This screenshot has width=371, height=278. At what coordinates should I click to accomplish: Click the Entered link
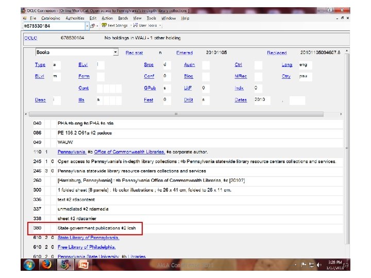[184, 53]
